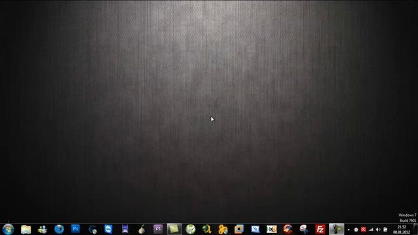Open the volume speaker tray icon
418x235 pixels.
pos(378,230)
